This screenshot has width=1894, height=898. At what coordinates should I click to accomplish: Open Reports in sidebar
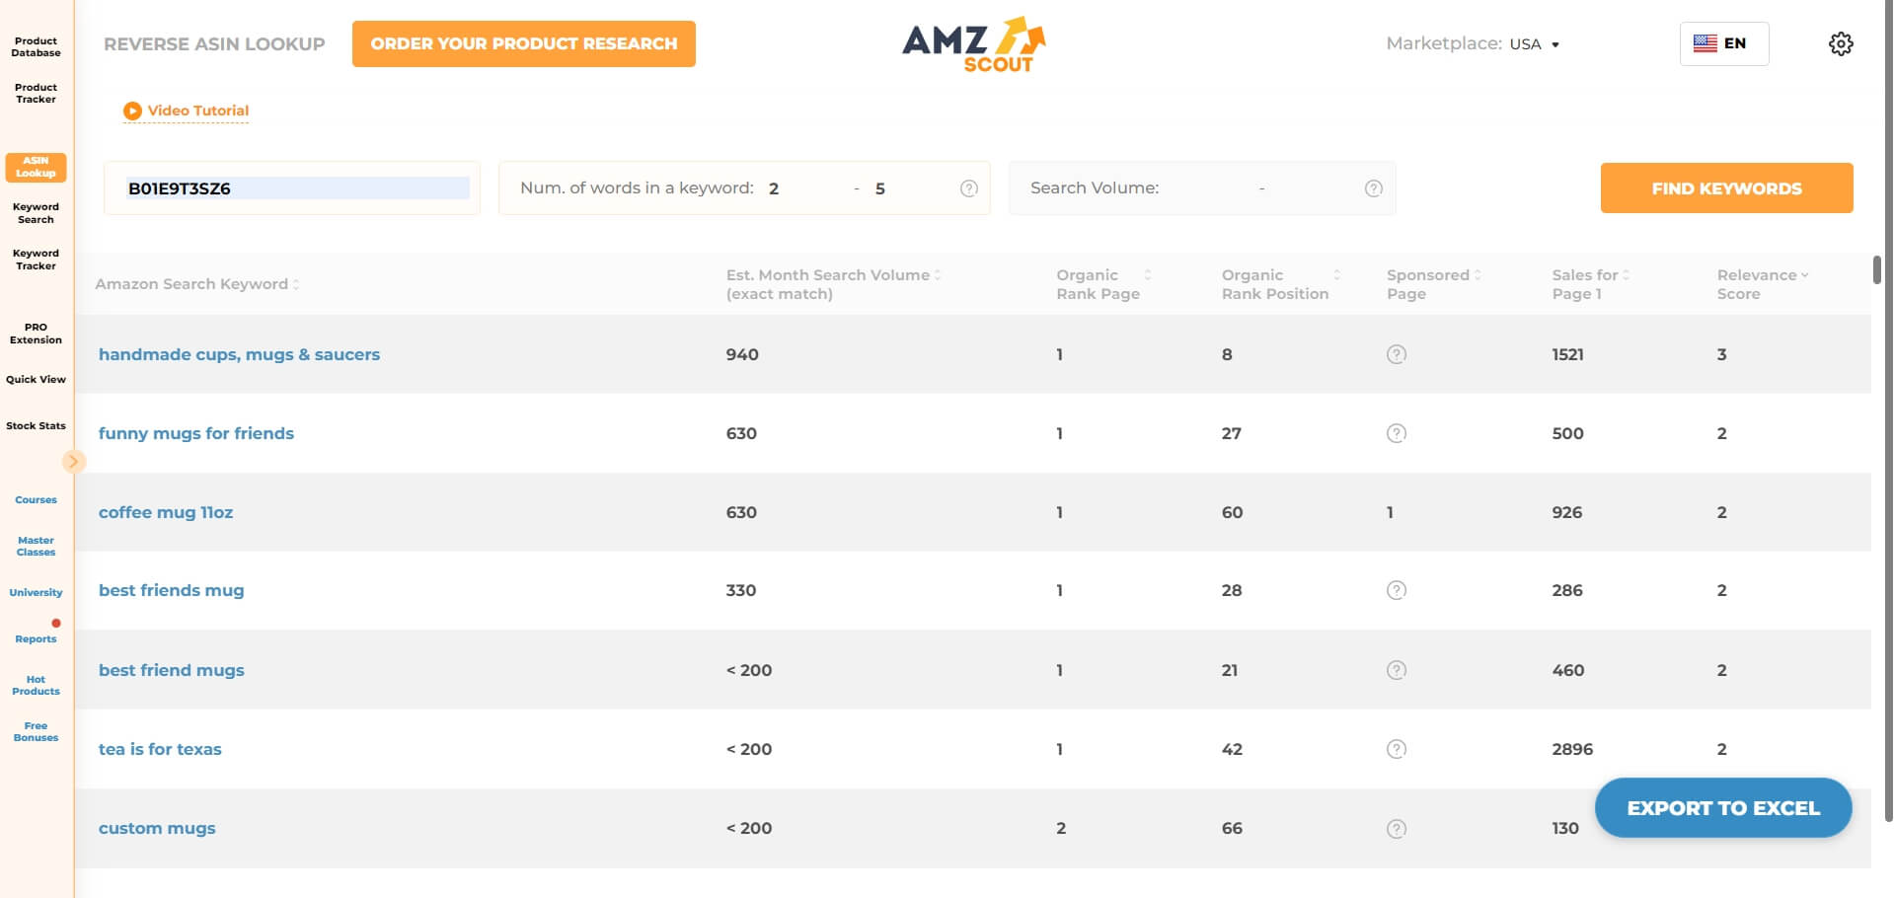(x=36, y=638)
